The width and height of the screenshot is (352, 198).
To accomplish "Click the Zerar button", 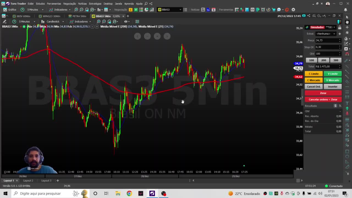I will (323, 93).
